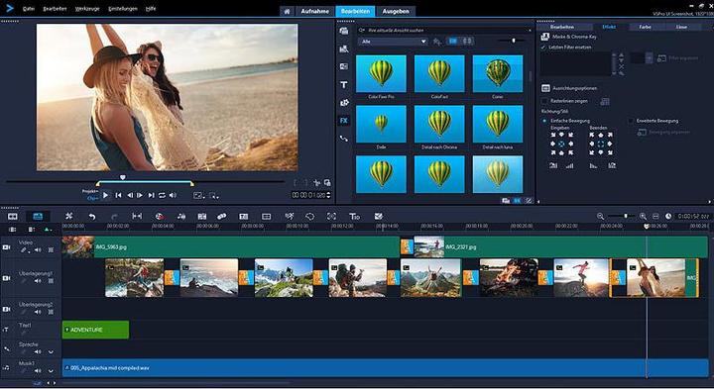Select the 'Detail nach Chroma' filter thumbnail
This screenshot has height=389, width=714.
point(439,124)
